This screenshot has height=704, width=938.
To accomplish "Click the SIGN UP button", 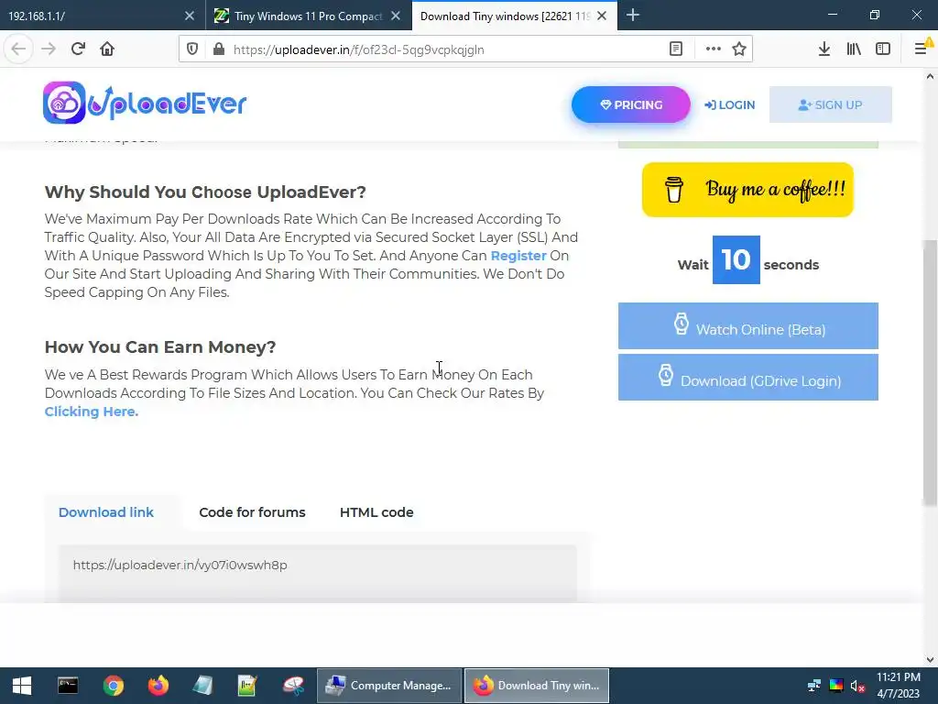I will 830,104.
